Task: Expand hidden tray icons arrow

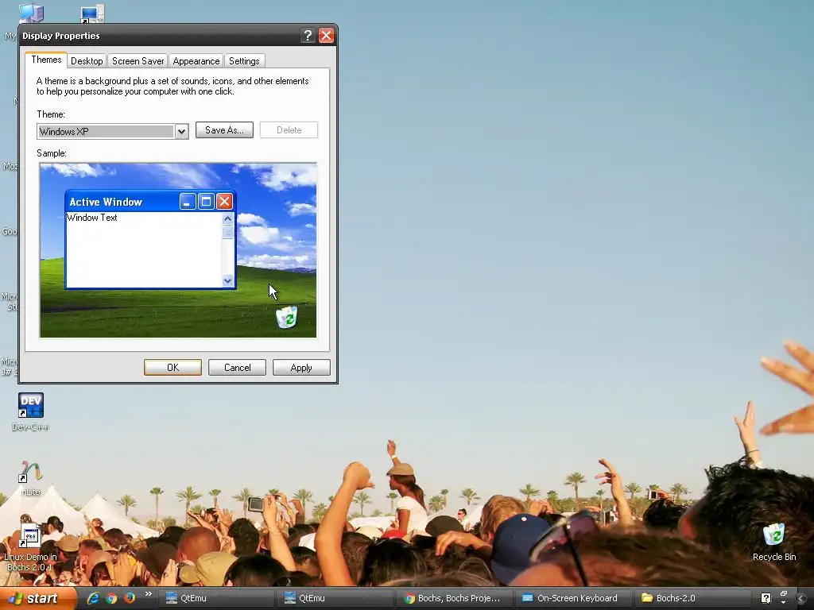Action: click(801, 599)
